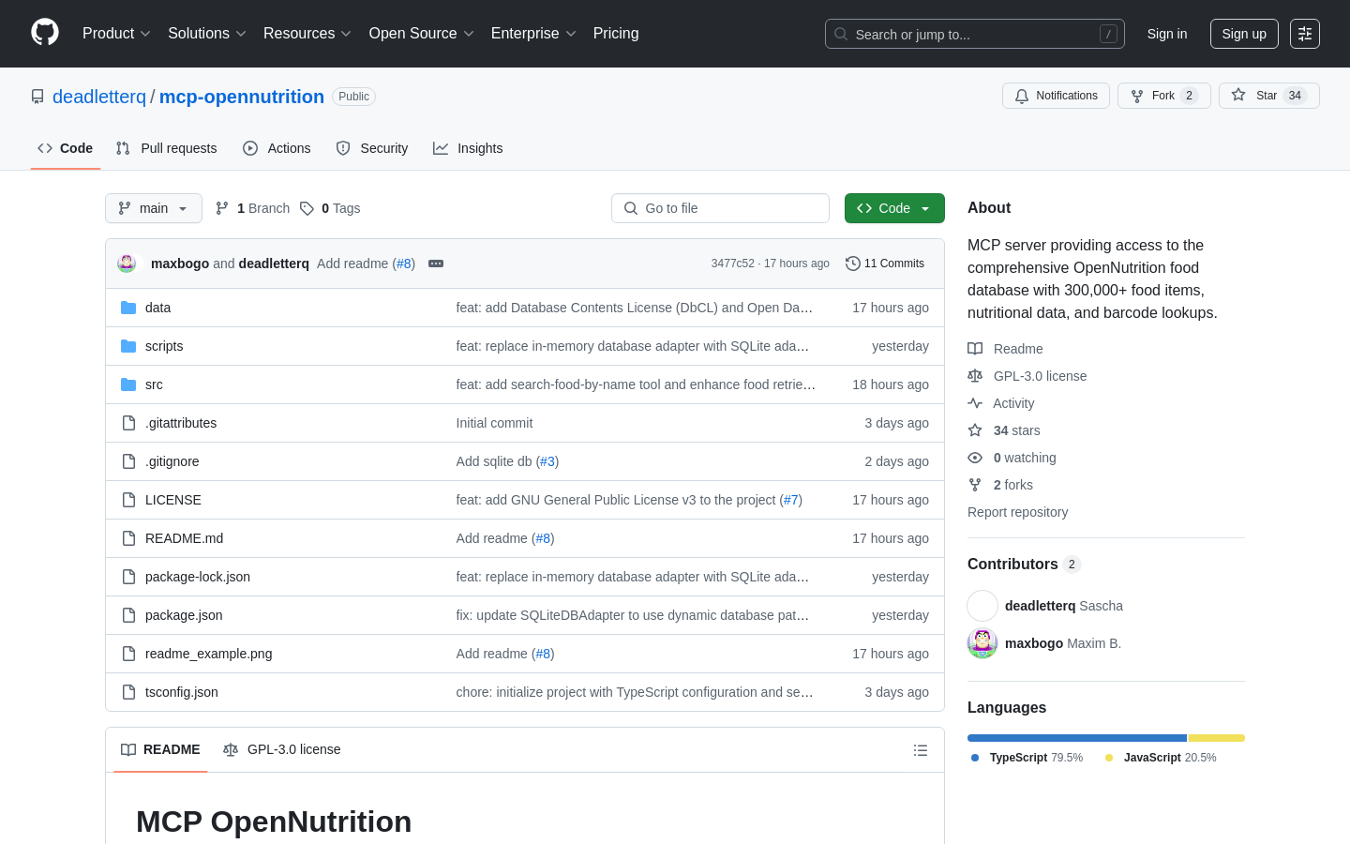Screen dimensions: 1350x844
Task: Switch to the Security tab
Action: [372, 148]
